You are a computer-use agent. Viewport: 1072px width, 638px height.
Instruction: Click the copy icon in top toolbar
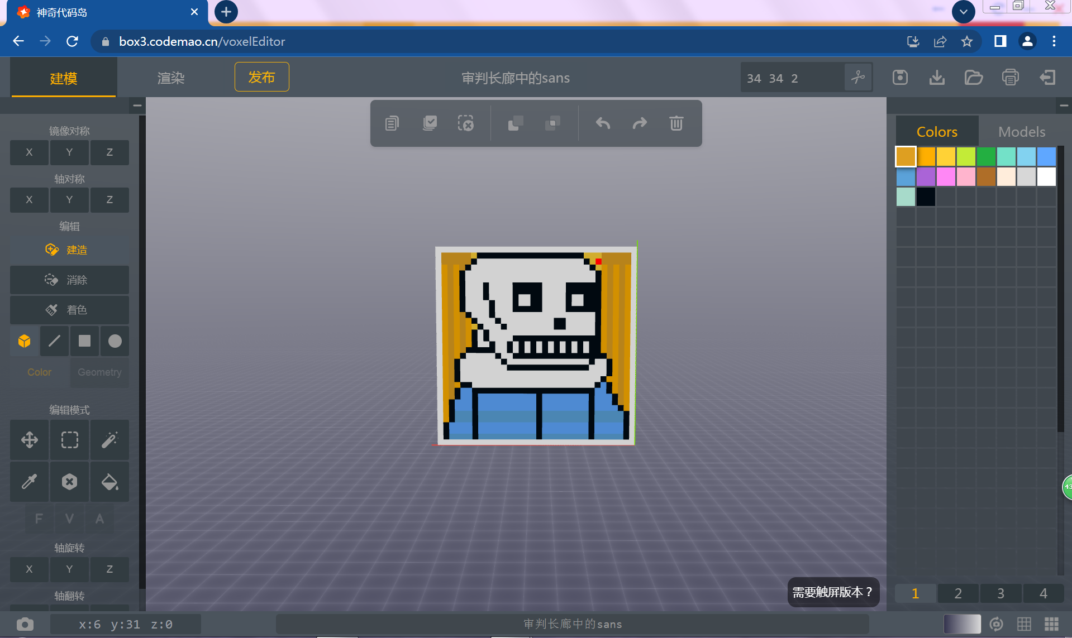pos(392,123)
